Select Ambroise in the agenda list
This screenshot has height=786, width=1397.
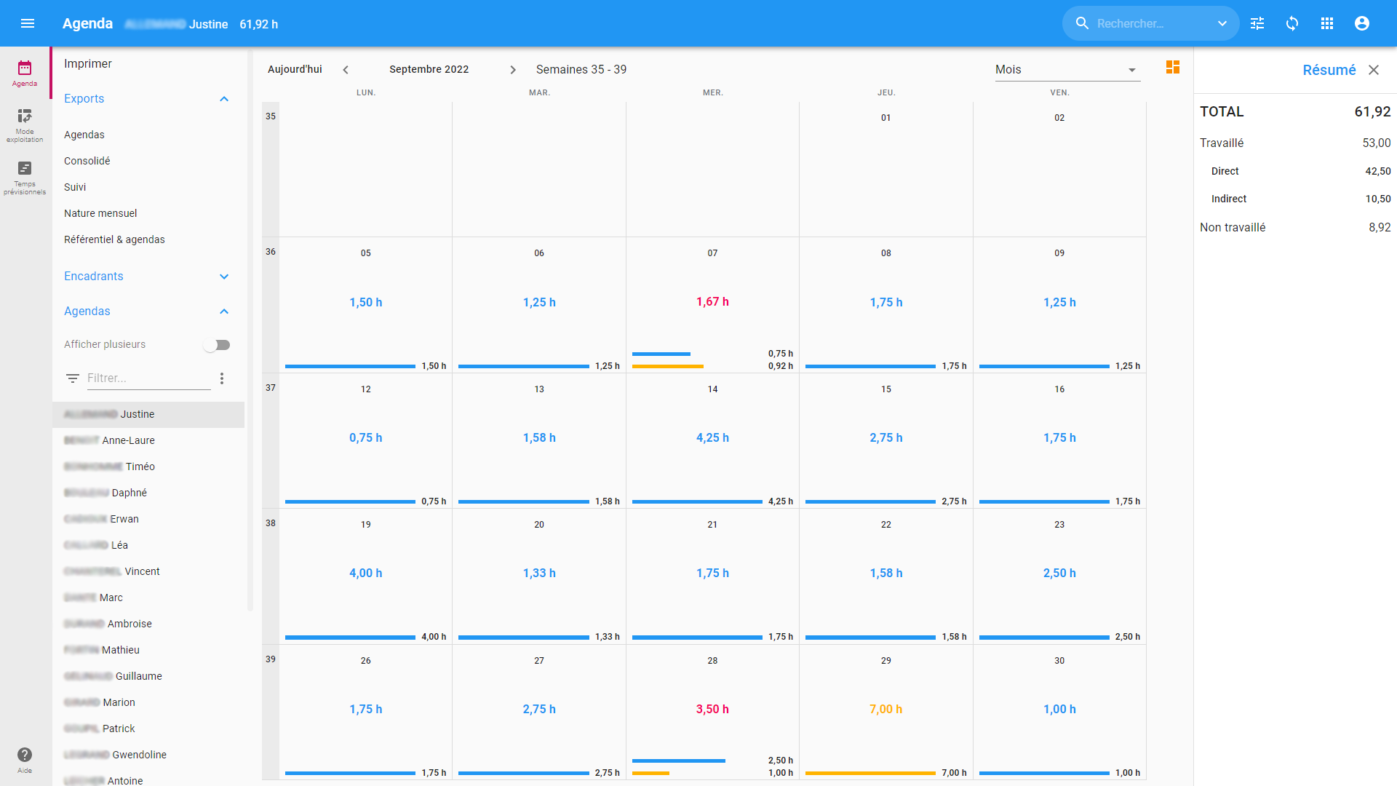pyautogui.click(x=148, y=624)
